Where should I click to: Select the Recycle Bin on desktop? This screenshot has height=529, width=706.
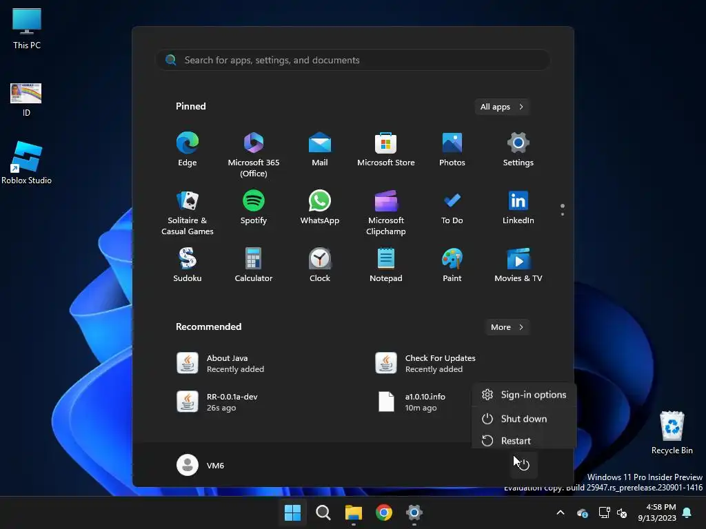(672, 433)
